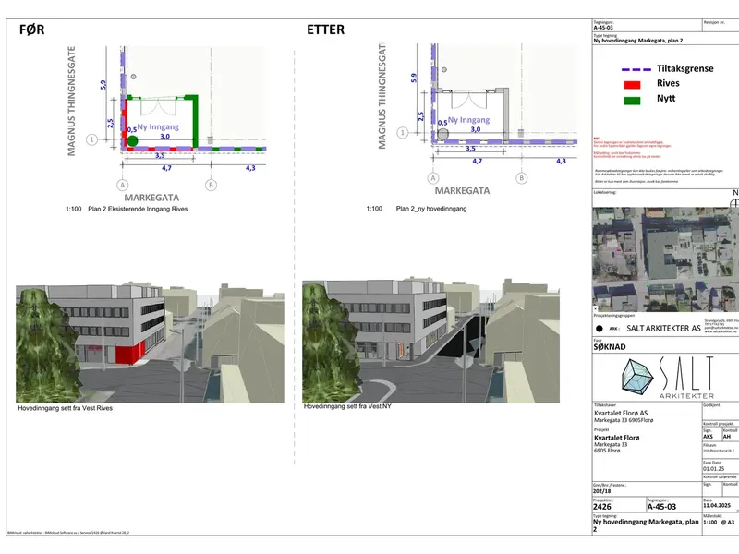Click the north arrow symbol above the aerial photo
This screenshot has width=739, height=554.
[734, 203]
